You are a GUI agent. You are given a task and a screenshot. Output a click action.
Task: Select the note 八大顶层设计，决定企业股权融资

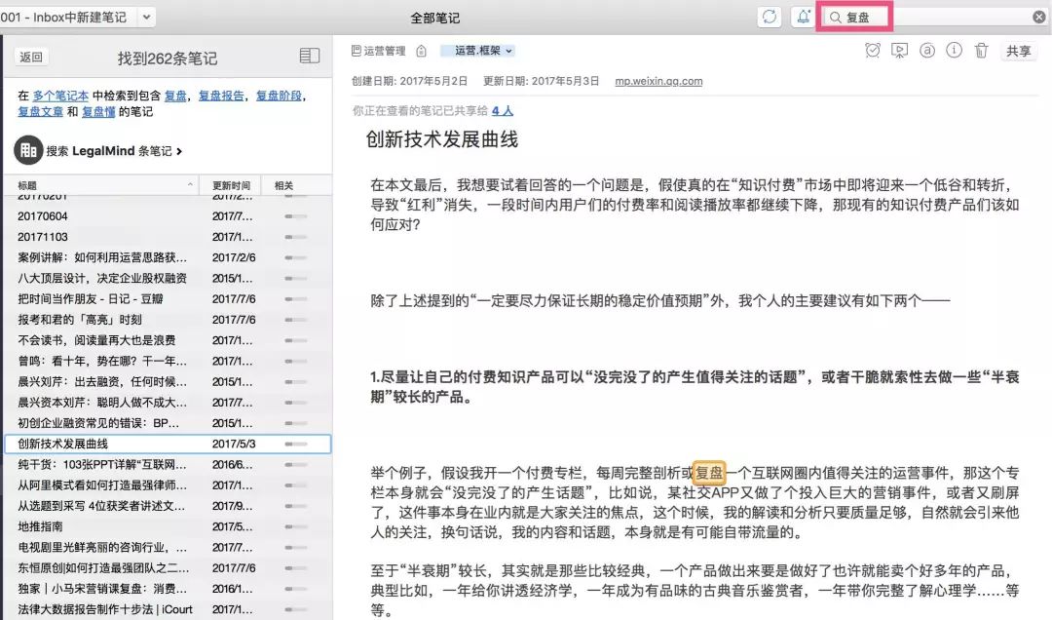point(168,278)
